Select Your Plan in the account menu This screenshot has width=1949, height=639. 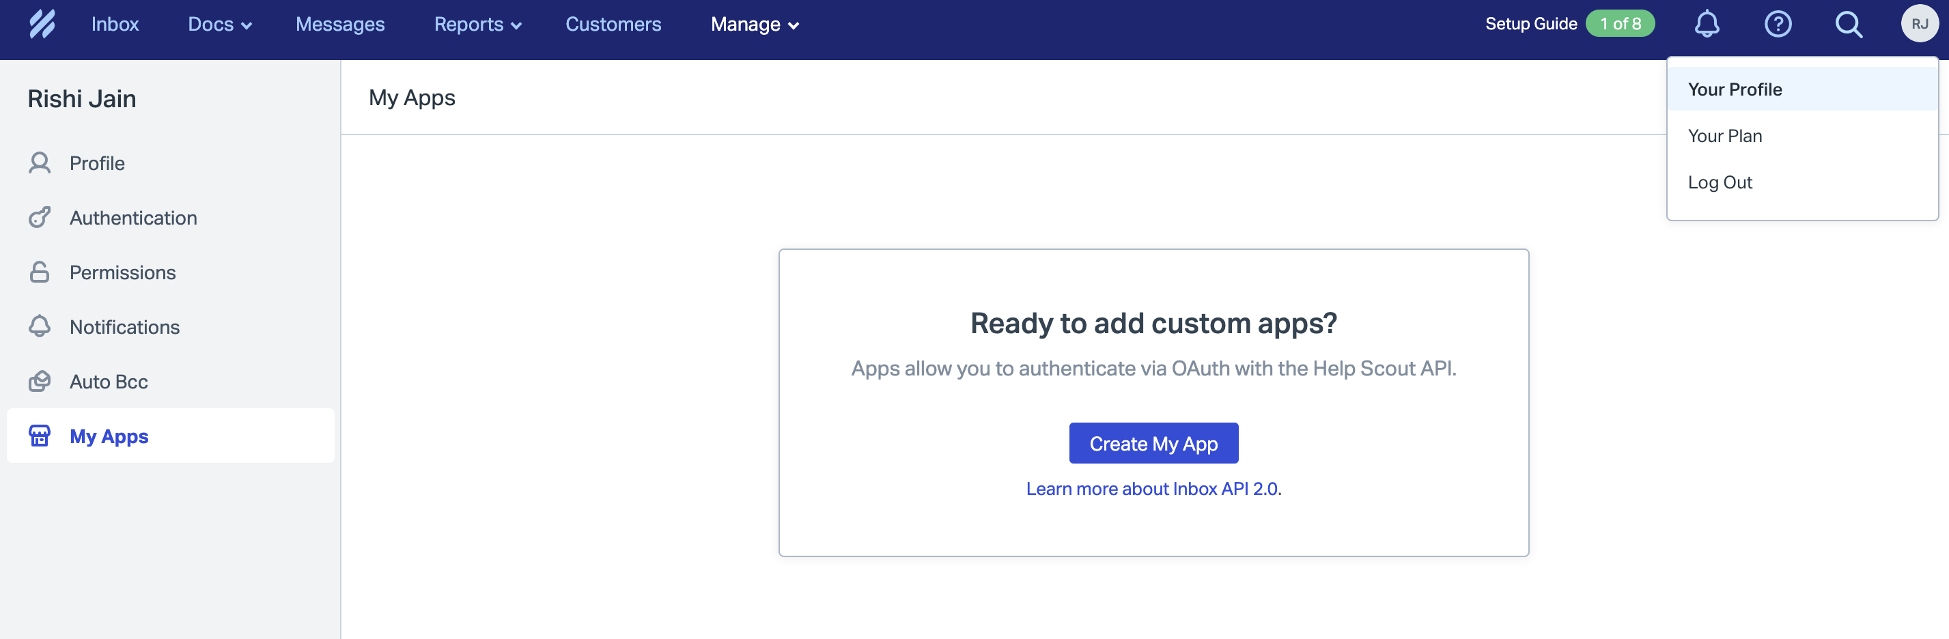click(1724, 135)
